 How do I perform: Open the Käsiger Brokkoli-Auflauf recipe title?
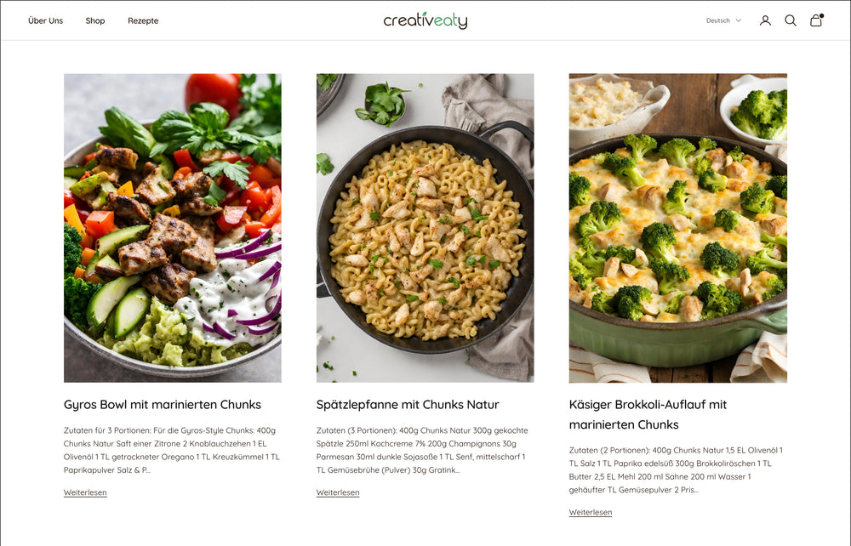648,414
